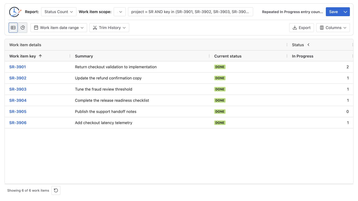The height and width of the screenshot is (201, 358).
Task: Click the In Progress column header
Action: pos(303,56)
